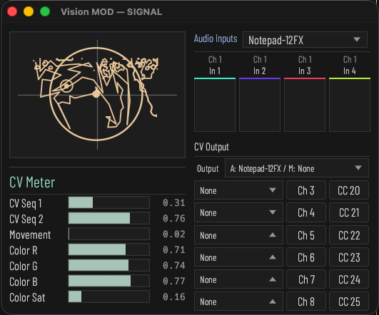Screen dimensions: 379x315
Task: Click the CC 25 controller button
Action: click(x=349, y=301)
